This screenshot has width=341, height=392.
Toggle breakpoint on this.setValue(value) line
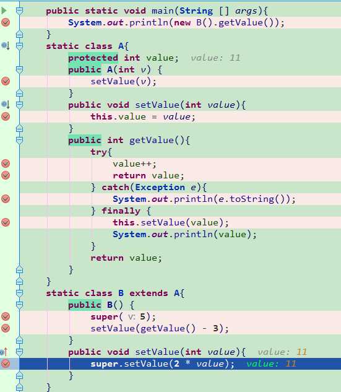point(6,222)
